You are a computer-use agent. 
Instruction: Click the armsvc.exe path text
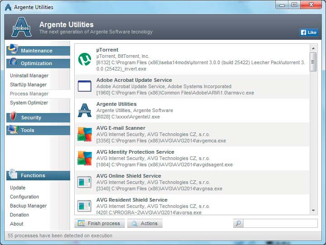coord(175,93)
